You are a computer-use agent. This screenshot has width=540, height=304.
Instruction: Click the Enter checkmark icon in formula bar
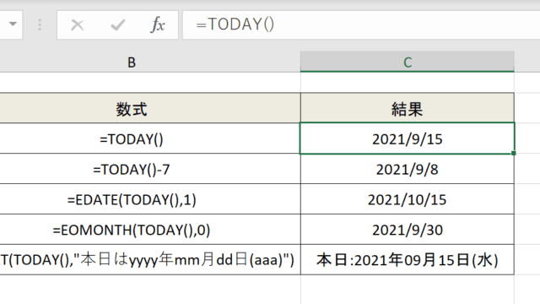click(118, 24)
